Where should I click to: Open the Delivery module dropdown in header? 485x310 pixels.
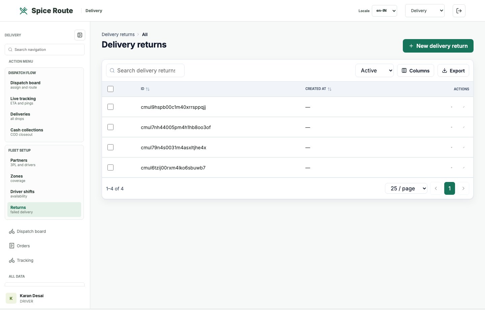(425, 11)
